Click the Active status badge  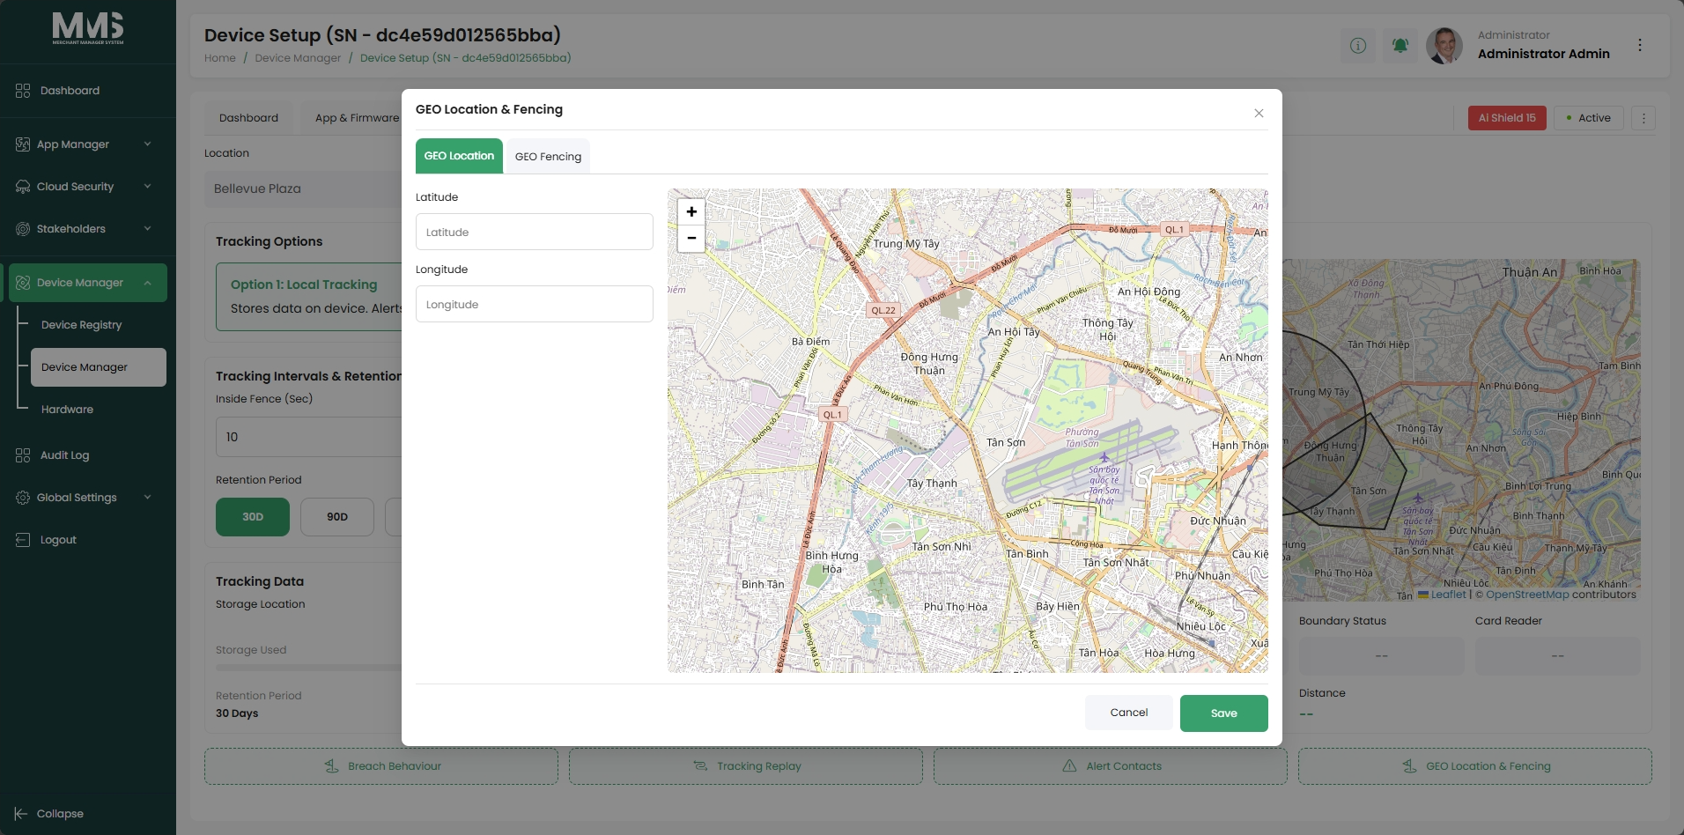coord(1589,118)
